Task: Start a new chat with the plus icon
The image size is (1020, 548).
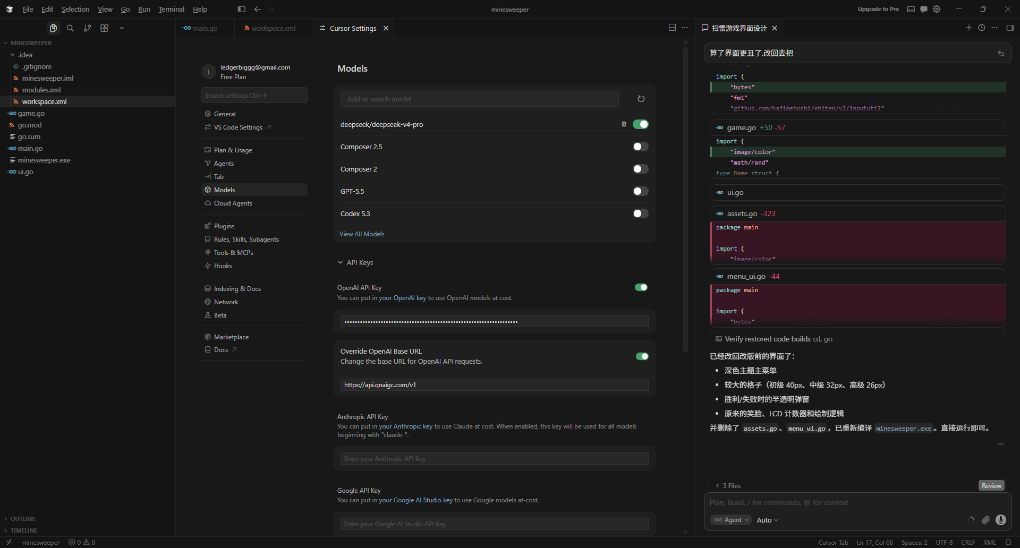Action: coord(969,28)
